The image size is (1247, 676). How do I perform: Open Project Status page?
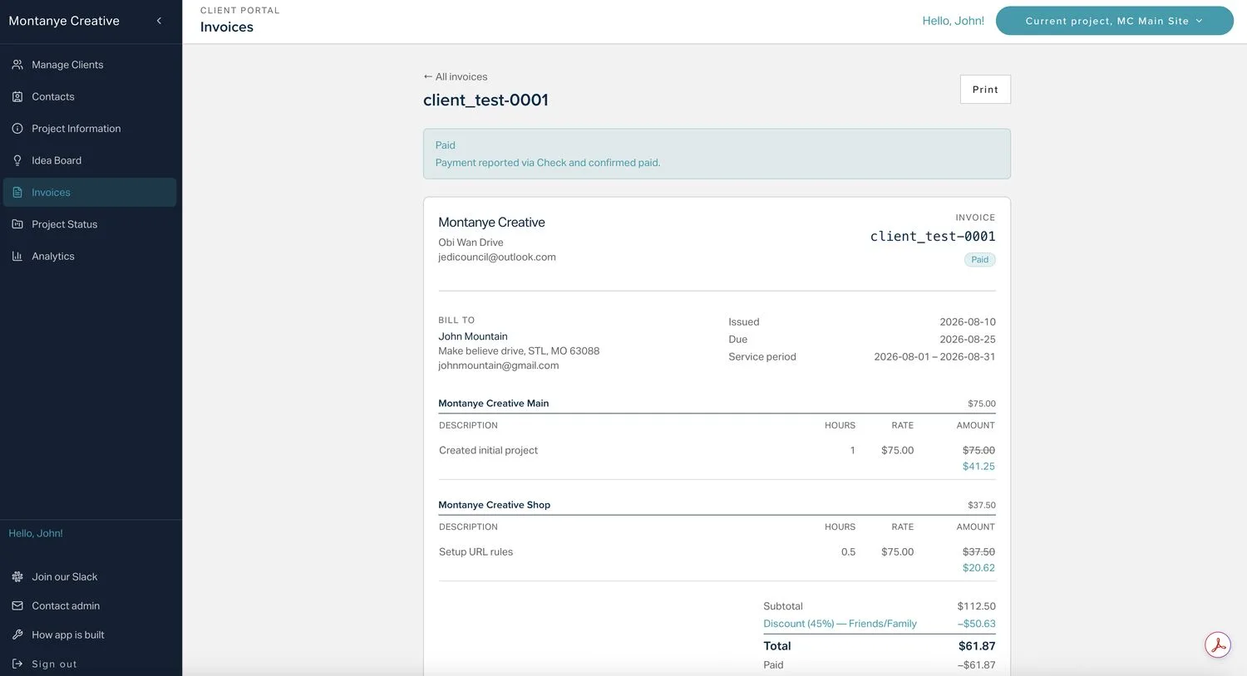coord(90,224)
